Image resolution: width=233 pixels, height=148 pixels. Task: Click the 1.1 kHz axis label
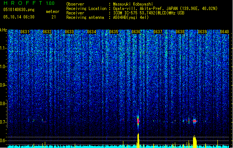pyautogui.click(x=3, y=48)
